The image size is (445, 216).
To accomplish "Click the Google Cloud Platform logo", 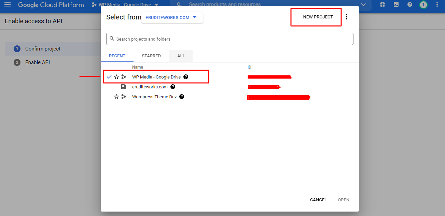I will click(x=51, y=5).
